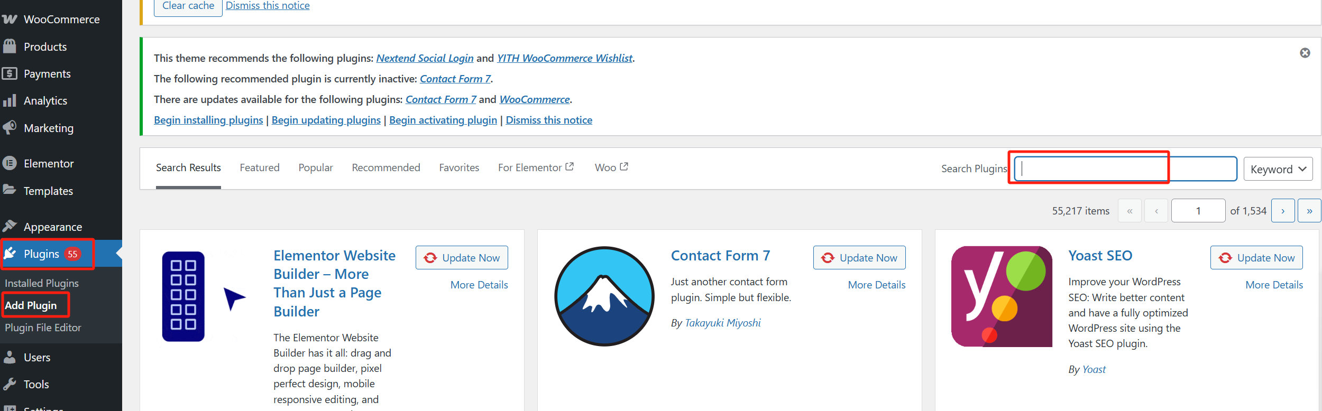Click the Tools wrench icon
Viewport: 1322px width, 411px height.
[x=10, y=384]
